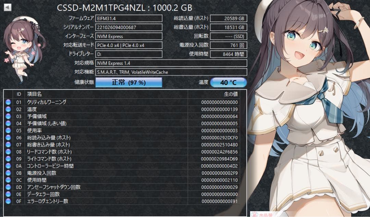Click the 正常 (97%) health status gauge
This screenshot has width=370, height=217.
pos(128,82)
